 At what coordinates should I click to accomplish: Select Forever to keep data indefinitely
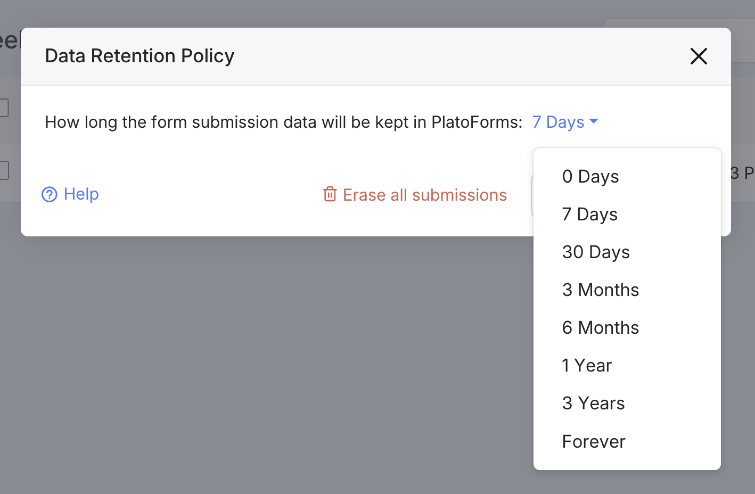593,441
